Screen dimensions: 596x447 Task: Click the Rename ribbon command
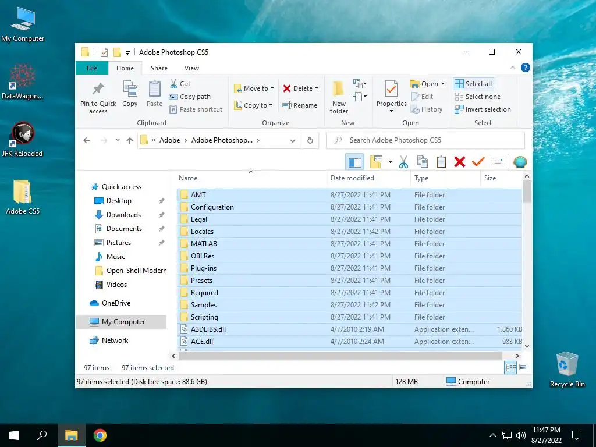300,105
